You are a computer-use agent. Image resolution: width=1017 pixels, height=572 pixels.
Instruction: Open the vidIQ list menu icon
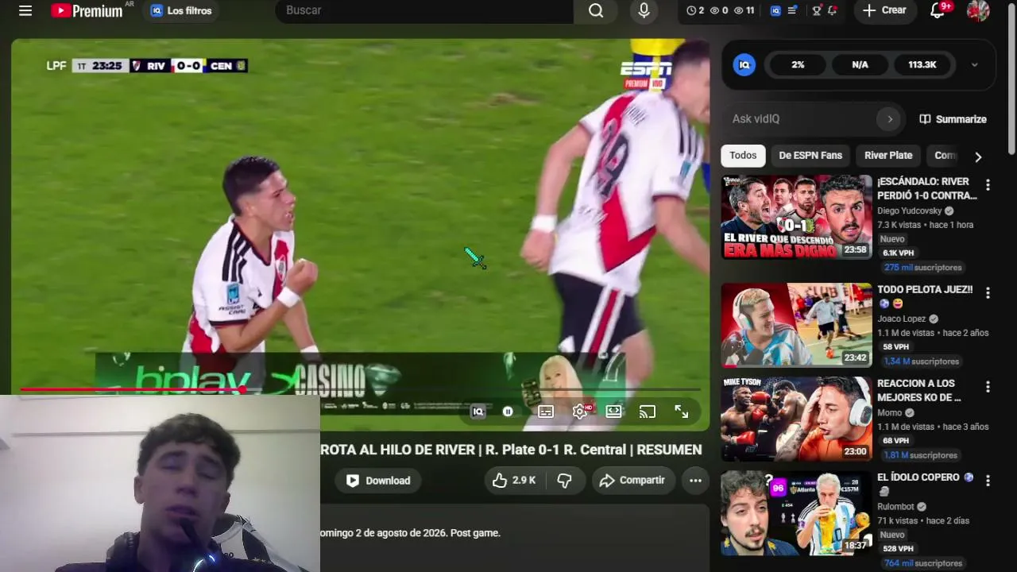(792, 10)
